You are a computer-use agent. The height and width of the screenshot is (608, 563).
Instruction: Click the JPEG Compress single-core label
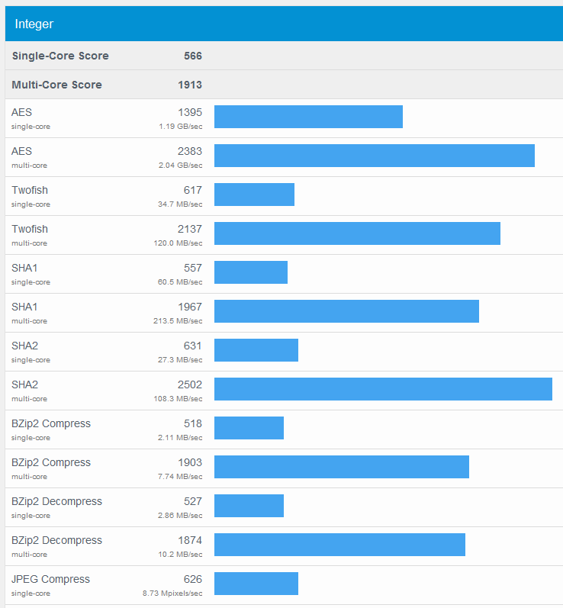50,579
